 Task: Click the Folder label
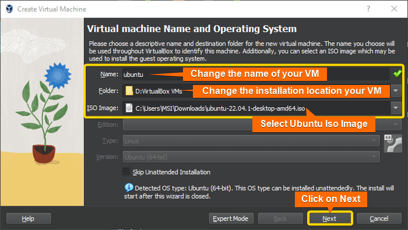pyautogui.click(x=108, y=91)
